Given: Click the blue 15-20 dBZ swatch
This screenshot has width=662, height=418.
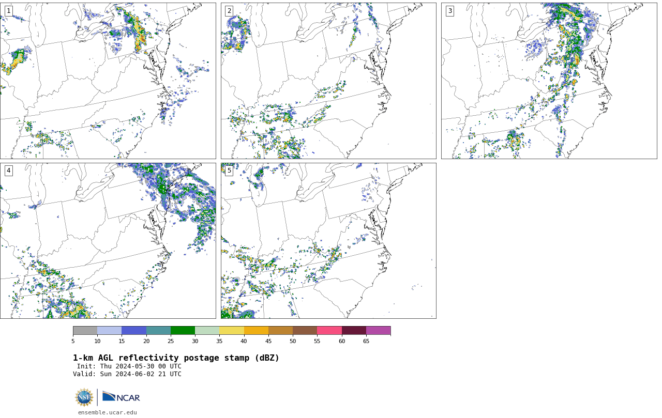Looking at the screenshot, I should coord(134,331).
